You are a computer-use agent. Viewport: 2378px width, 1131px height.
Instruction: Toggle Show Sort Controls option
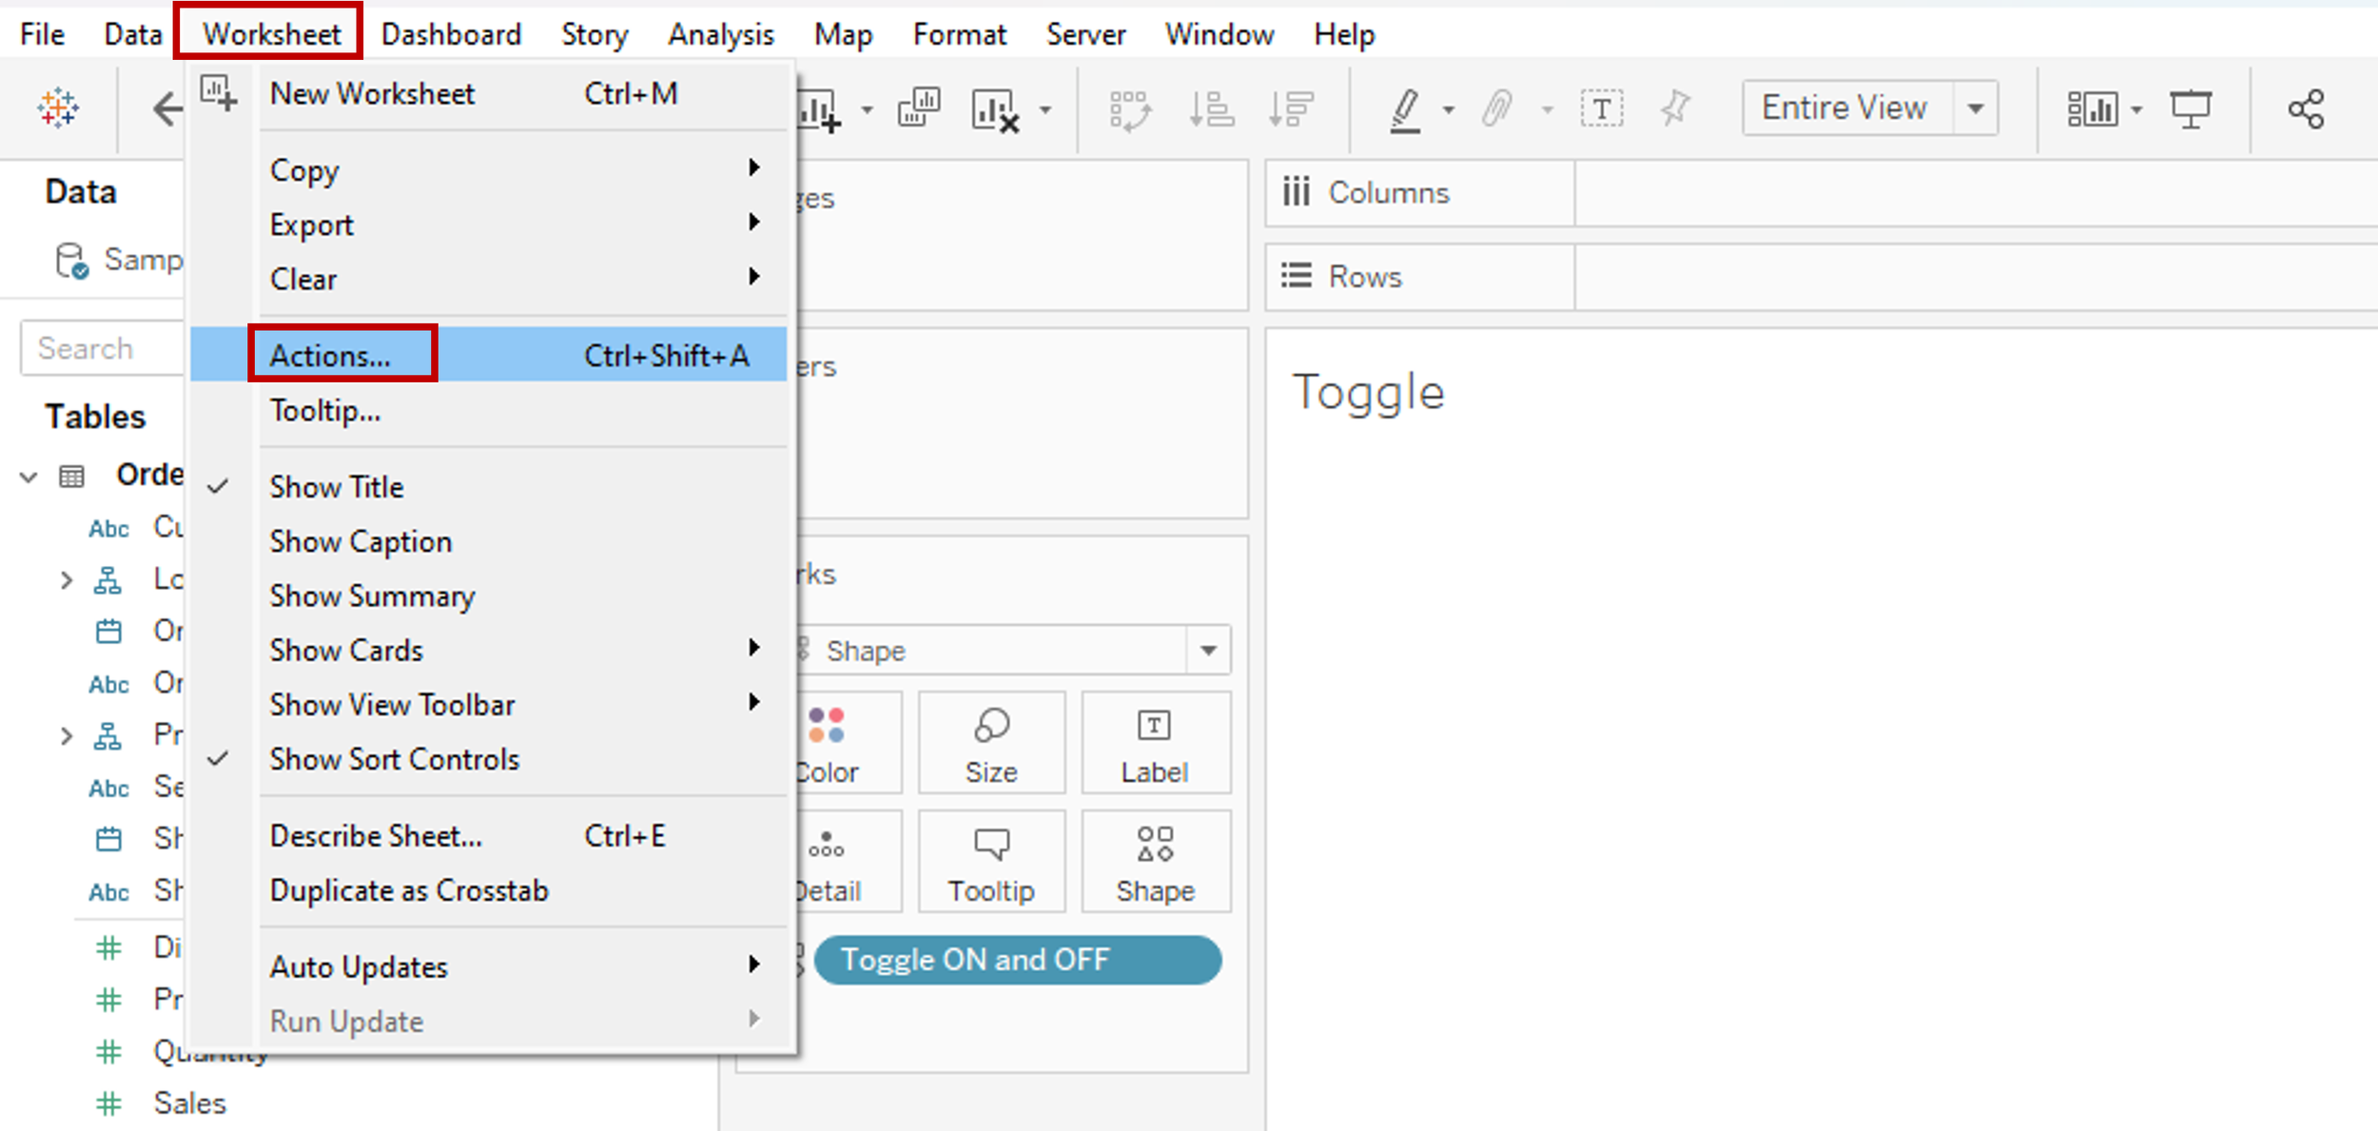[x=394, y=759]
